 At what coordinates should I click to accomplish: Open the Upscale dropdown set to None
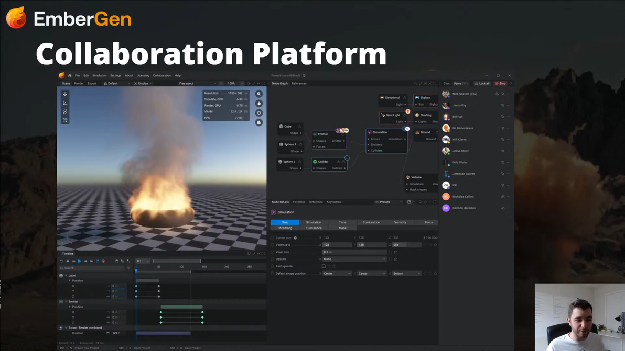(x=354, y=259)
